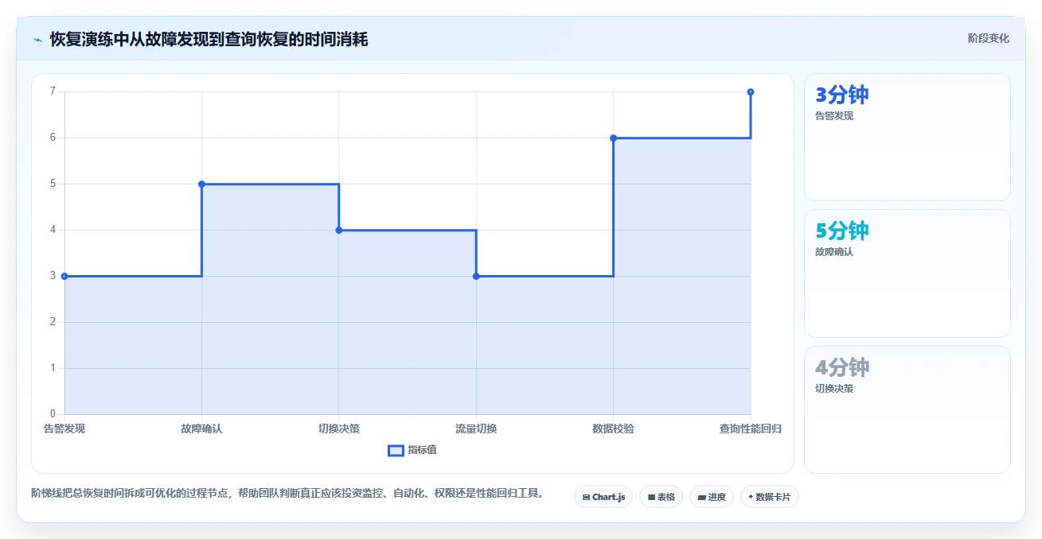Select the 切换决策 data point at value 4

coord(339,230)
